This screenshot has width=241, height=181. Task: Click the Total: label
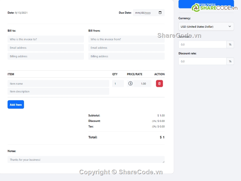pyautogui.click(x=93, y=137)
